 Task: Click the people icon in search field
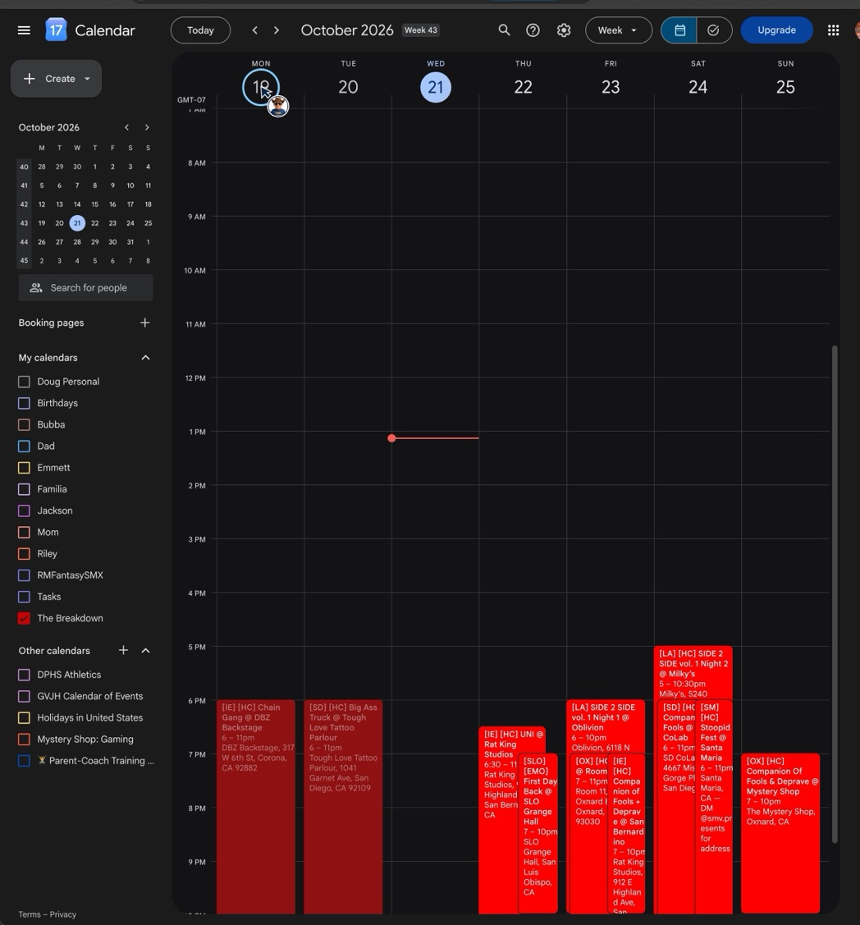pos(36,288)
